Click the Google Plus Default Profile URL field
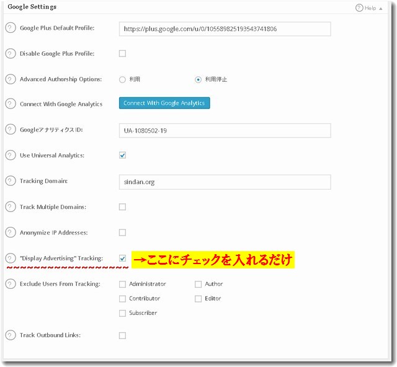The image size is (397, 367). click(225, 29)
